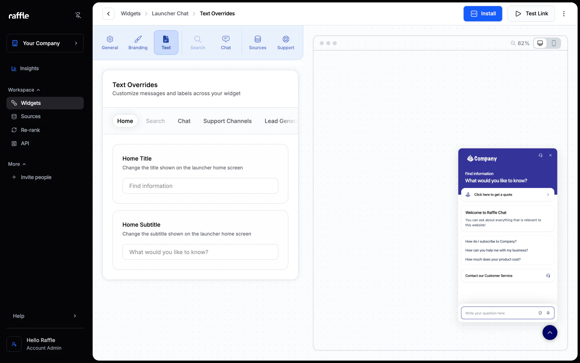
Task: Open Insights in the sidebar
Action: click(45, 69)
